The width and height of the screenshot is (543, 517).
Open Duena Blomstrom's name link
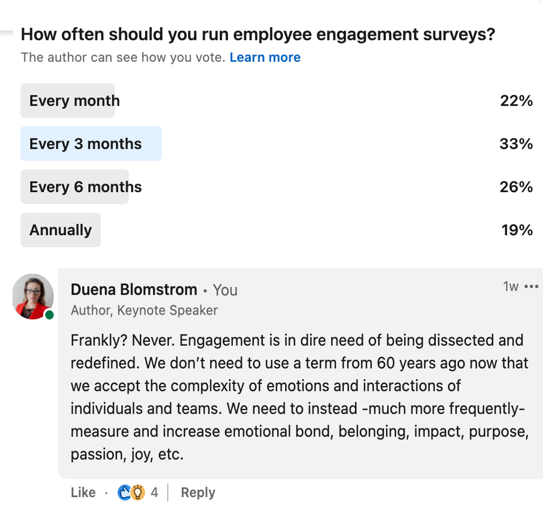(133, 290)
